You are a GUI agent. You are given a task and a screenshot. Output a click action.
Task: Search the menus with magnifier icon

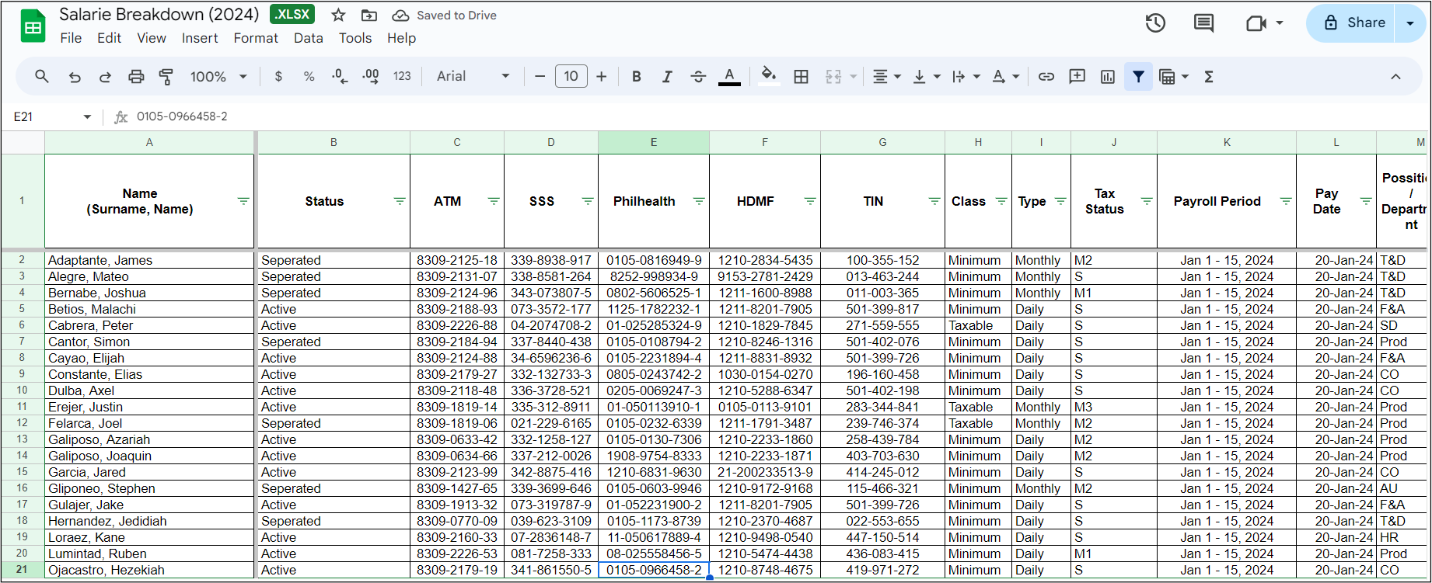coord(42,76)
